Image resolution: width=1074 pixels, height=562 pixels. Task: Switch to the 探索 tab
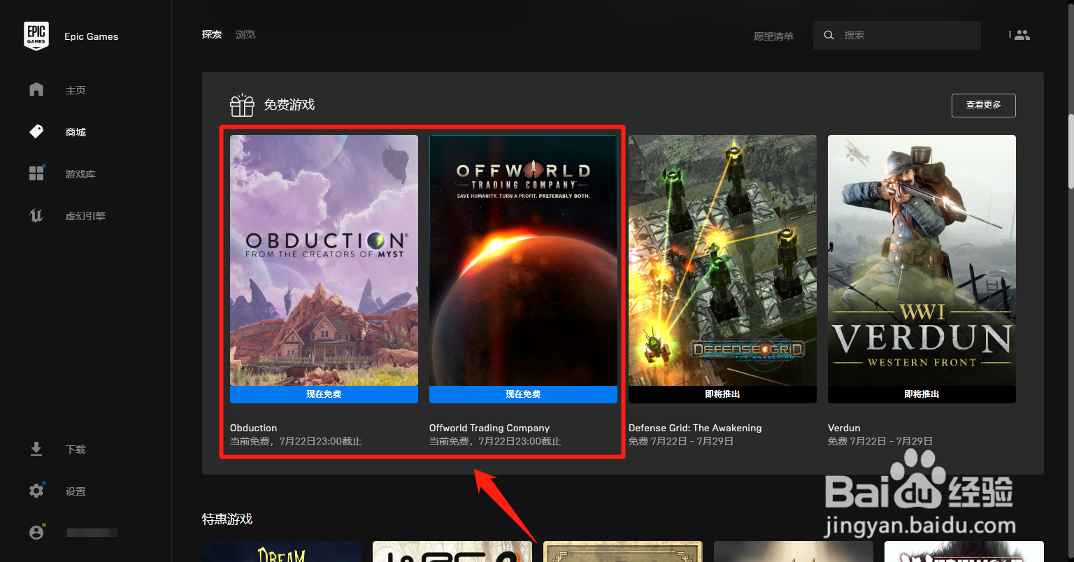tap(212, 34)
